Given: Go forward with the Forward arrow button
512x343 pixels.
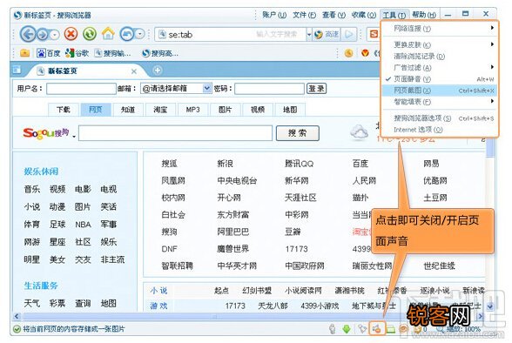Looking at the screenshot, I should coord(43,34).
